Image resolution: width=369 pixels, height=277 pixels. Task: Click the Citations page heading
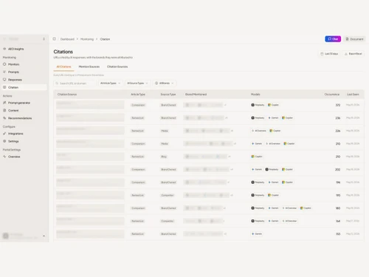pos(63,52)
